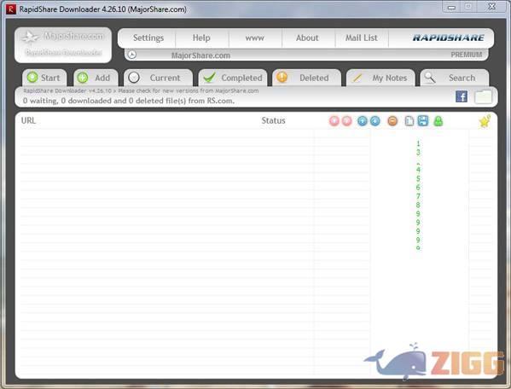The image size is (511, 389).
Task: Click the blue move-down arrow icon
Action: tap(375, 121)
